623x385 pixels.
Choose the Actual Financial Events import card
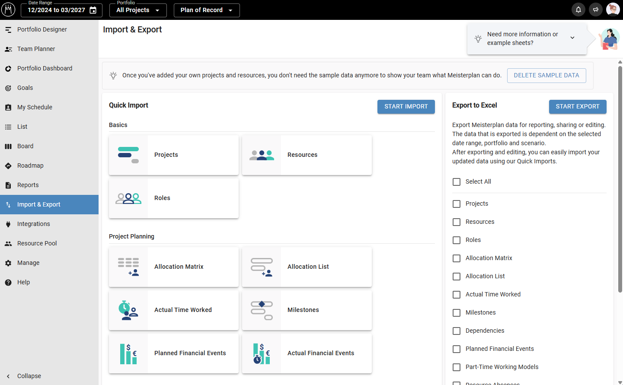tap(307, 353)
